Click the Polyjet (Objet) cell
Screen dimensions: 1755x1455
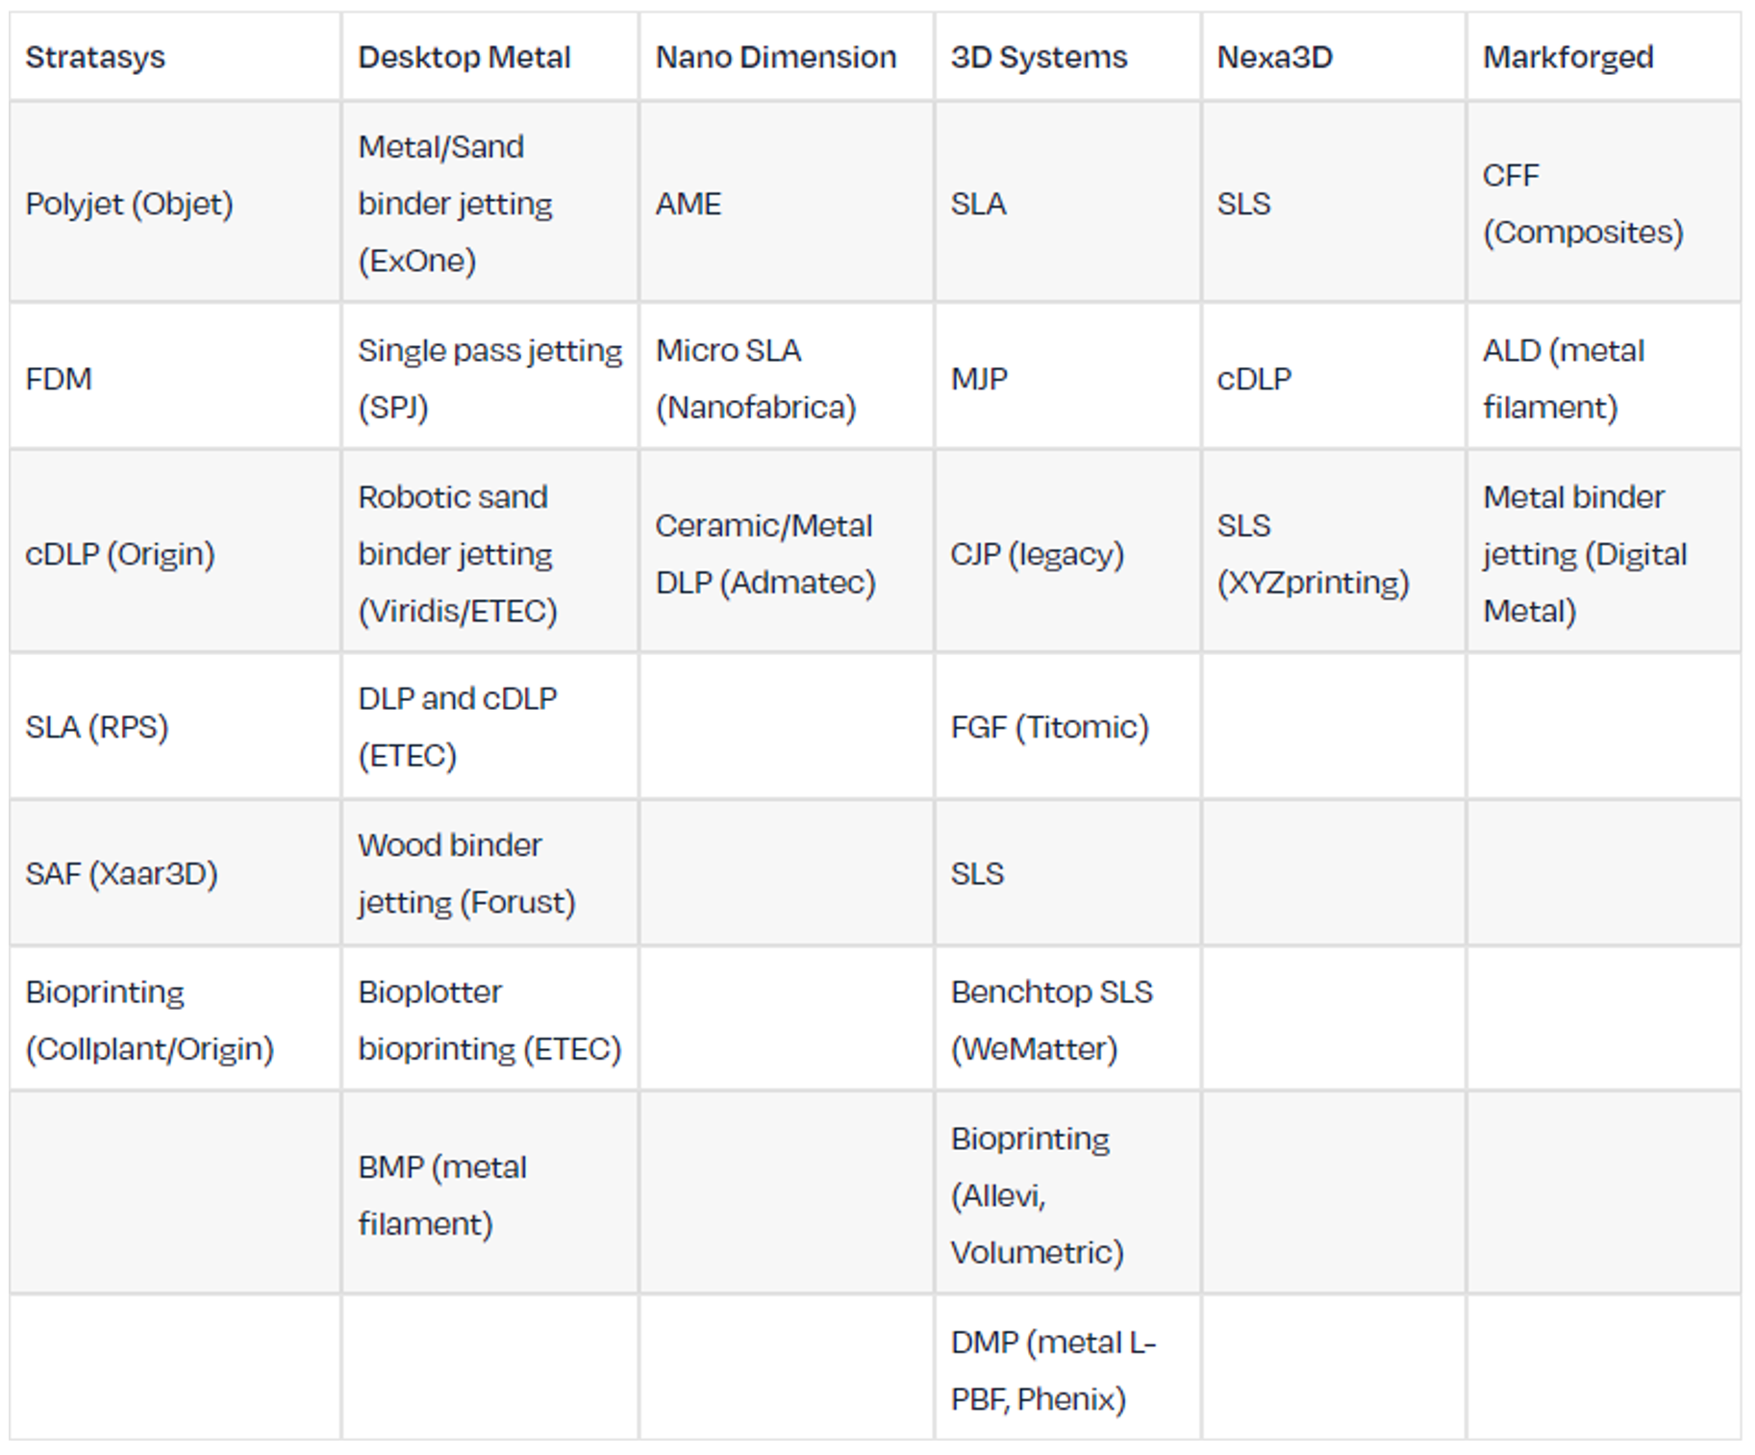[175, 203]
